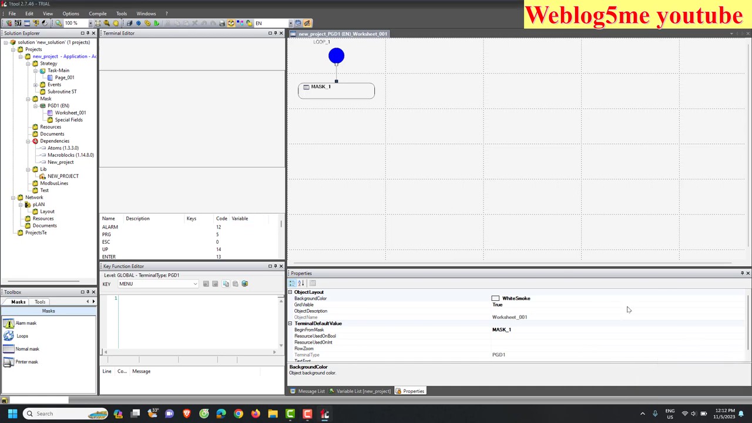Pin the Key Function Editor panel
Screen dimensions: 752x423
tap(275, 266)
